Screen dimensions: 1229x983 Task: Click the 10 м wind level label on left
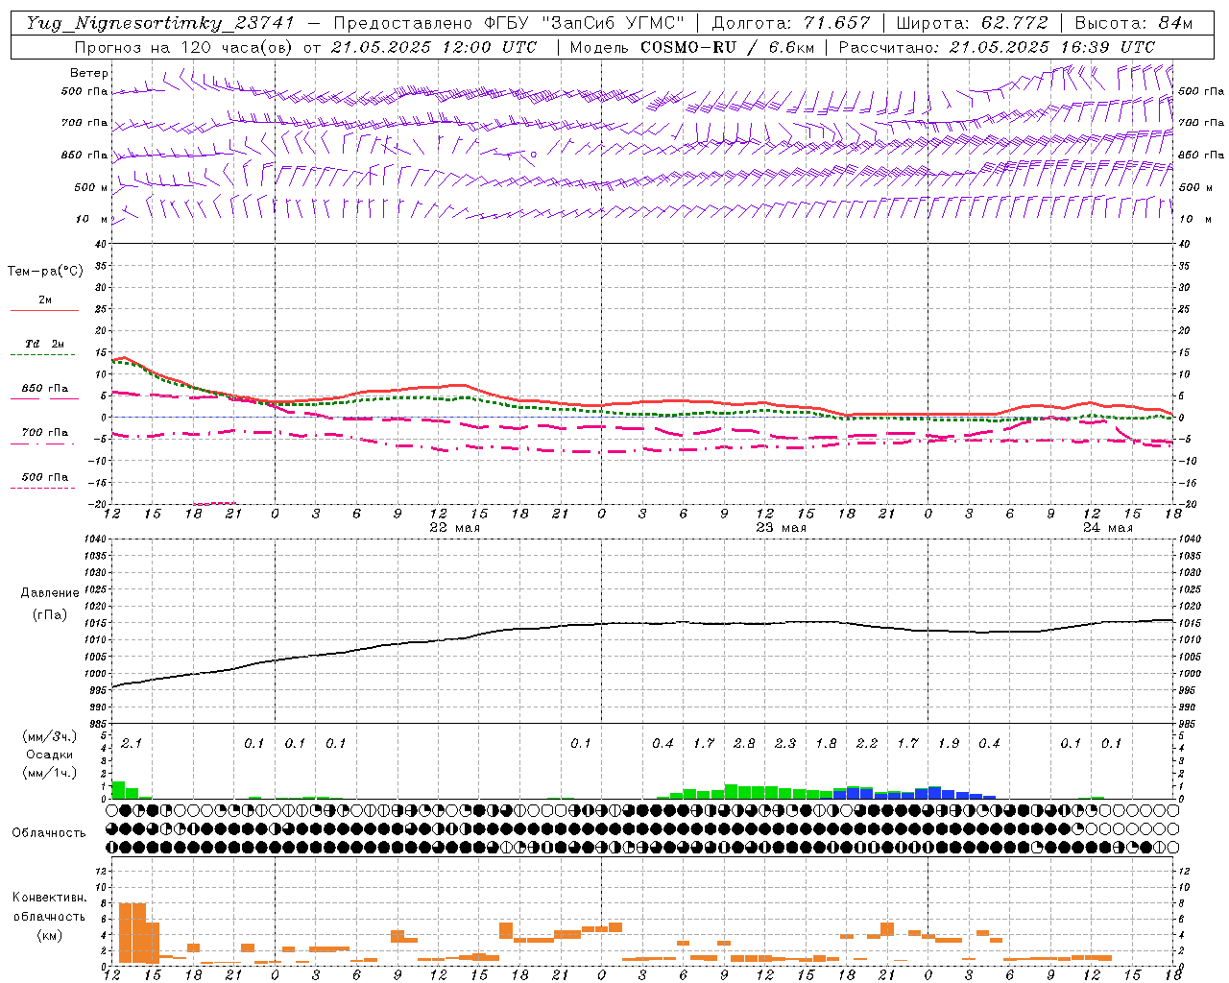(91, 219)
